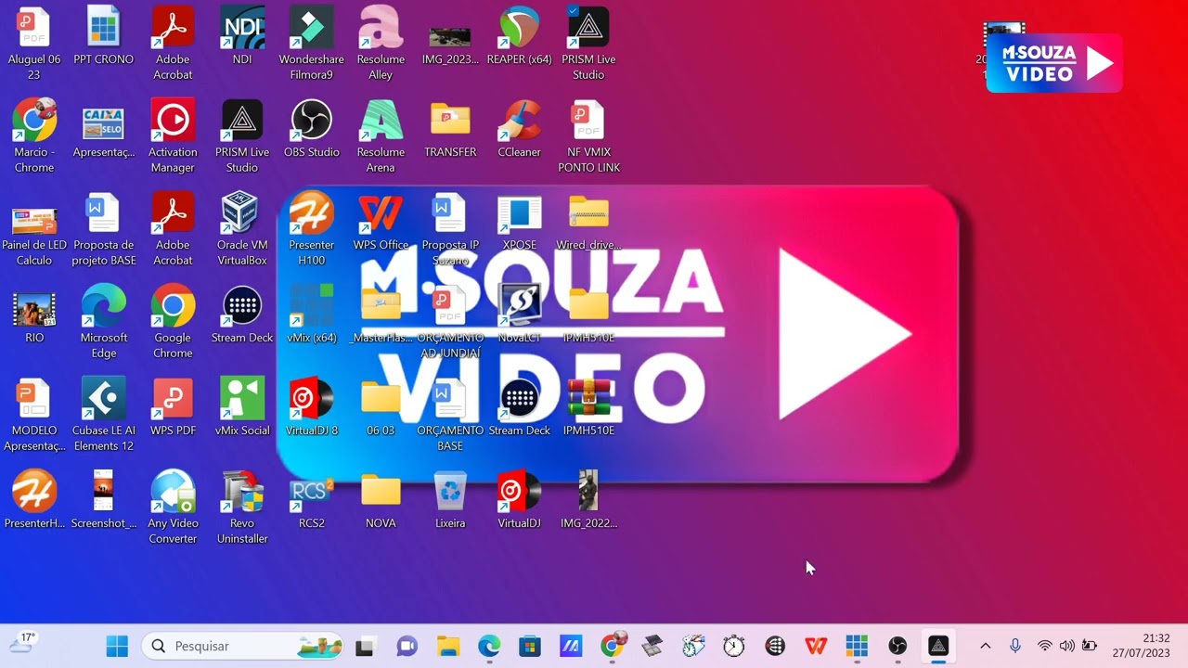
Task: Open Resolume Alley
Action: [x=381, y=43]
